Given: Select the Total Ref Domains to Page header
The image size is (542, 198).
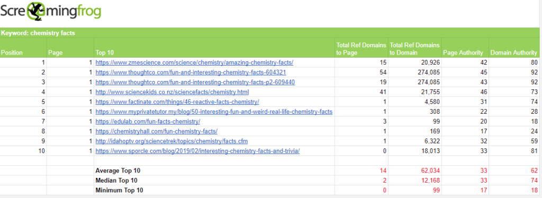Looking at the screenshot, I should (x=361, y=48).
